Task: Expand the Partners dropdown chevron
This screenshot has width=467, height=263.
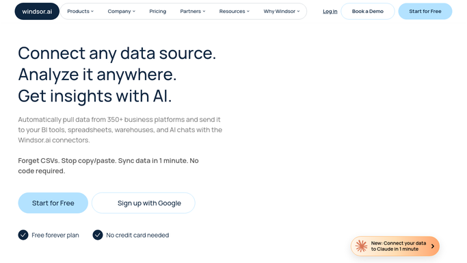Action: coord(204,12)
